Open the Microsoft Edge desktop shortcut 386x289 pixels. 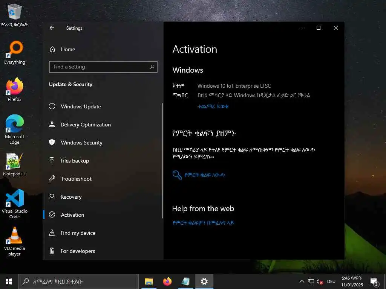pyautogui.click(x=15, y=130)
